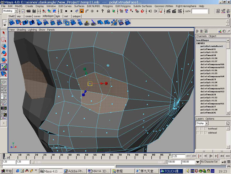The image size is (231, 174).
Task: Open render globals icon
Action: 179,11
